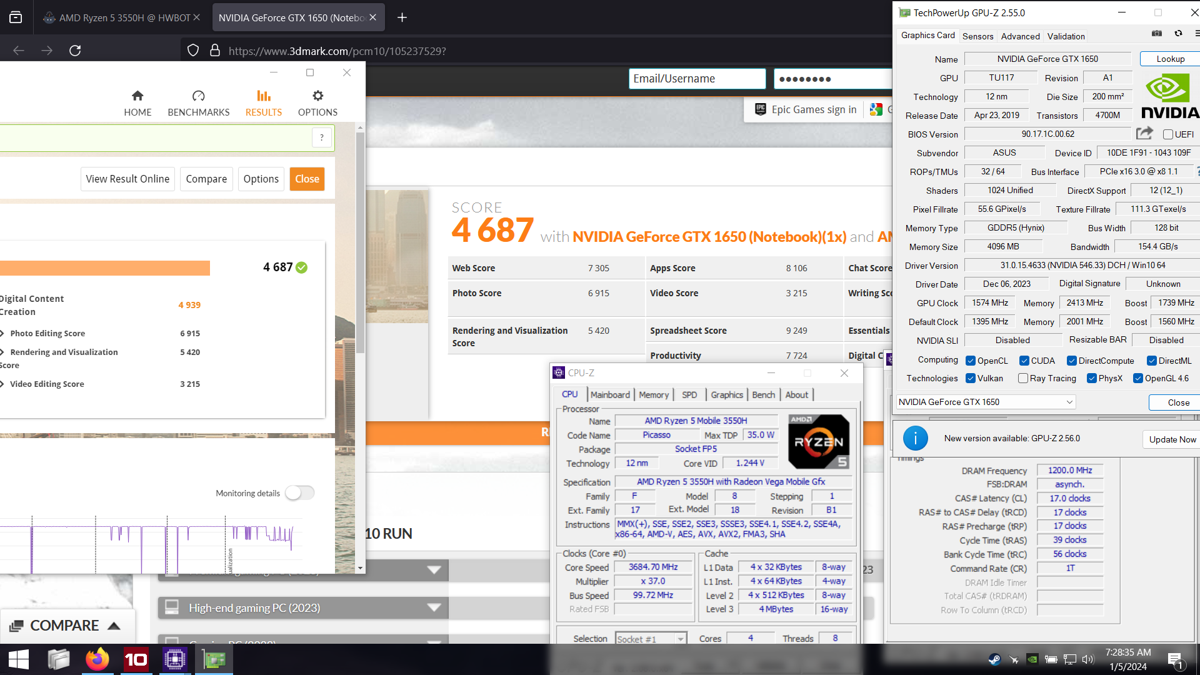Switch to Memory tab in CPU-Z

click(x=654, y=394)
